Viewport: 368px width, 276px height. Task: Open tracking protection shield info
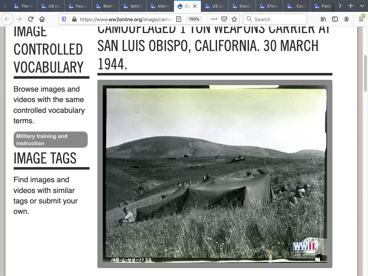[64, 19]
